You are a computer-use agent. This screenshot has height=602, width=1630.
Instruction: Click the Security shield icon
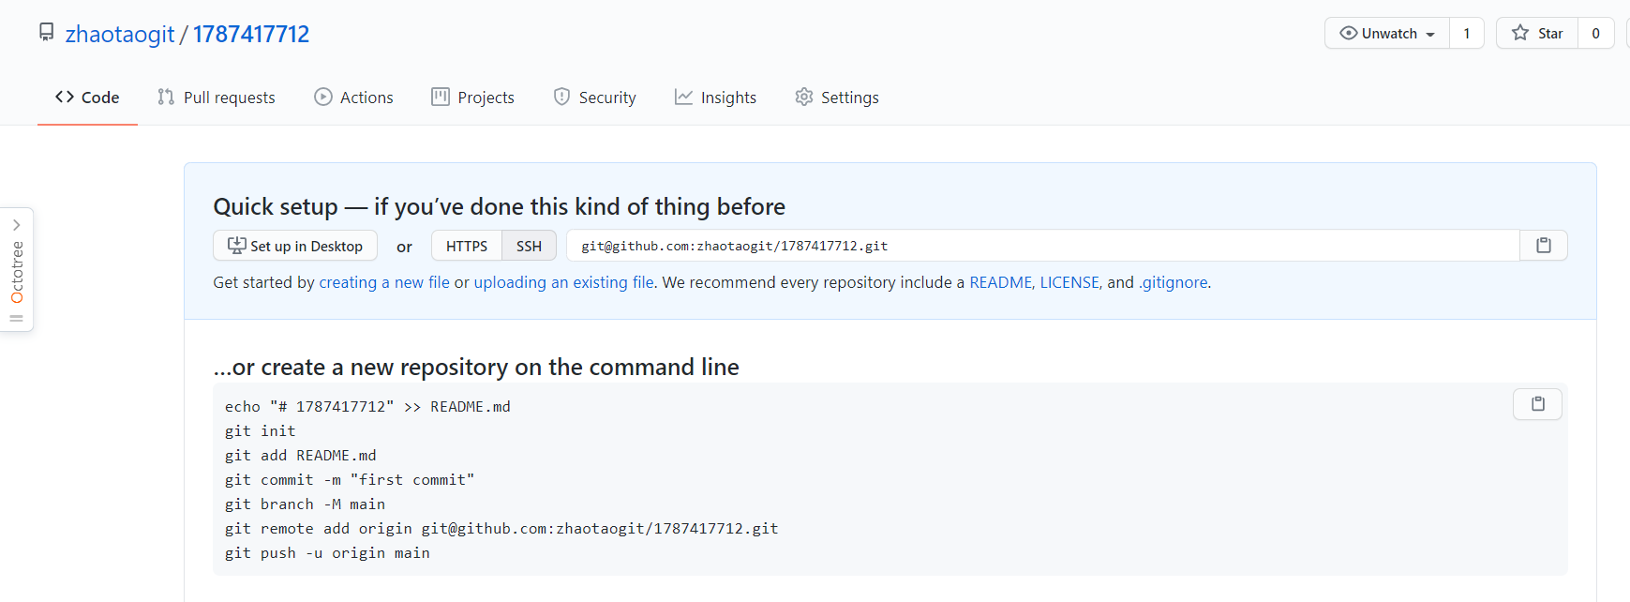point(561,97)
